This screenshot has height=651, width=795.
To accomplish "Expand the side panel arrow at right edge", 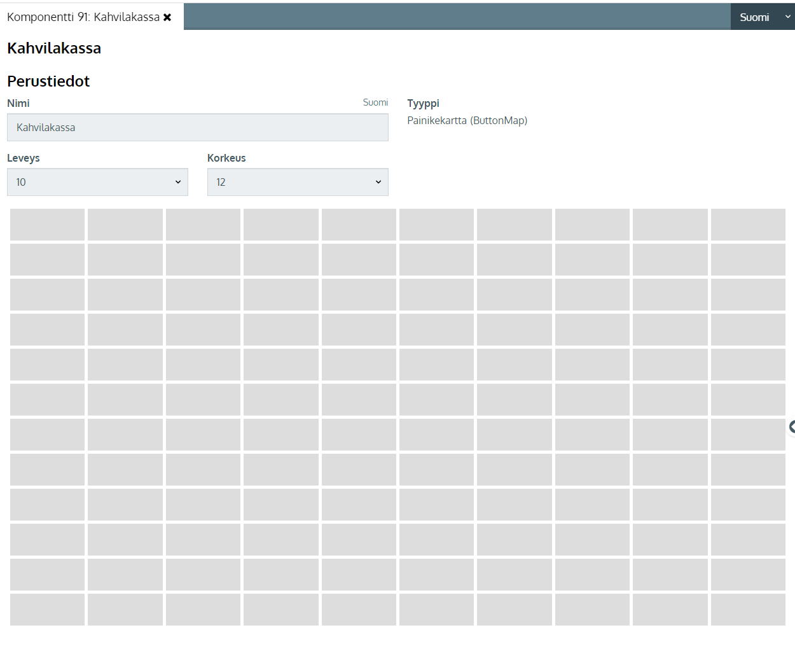I will 792,427.
